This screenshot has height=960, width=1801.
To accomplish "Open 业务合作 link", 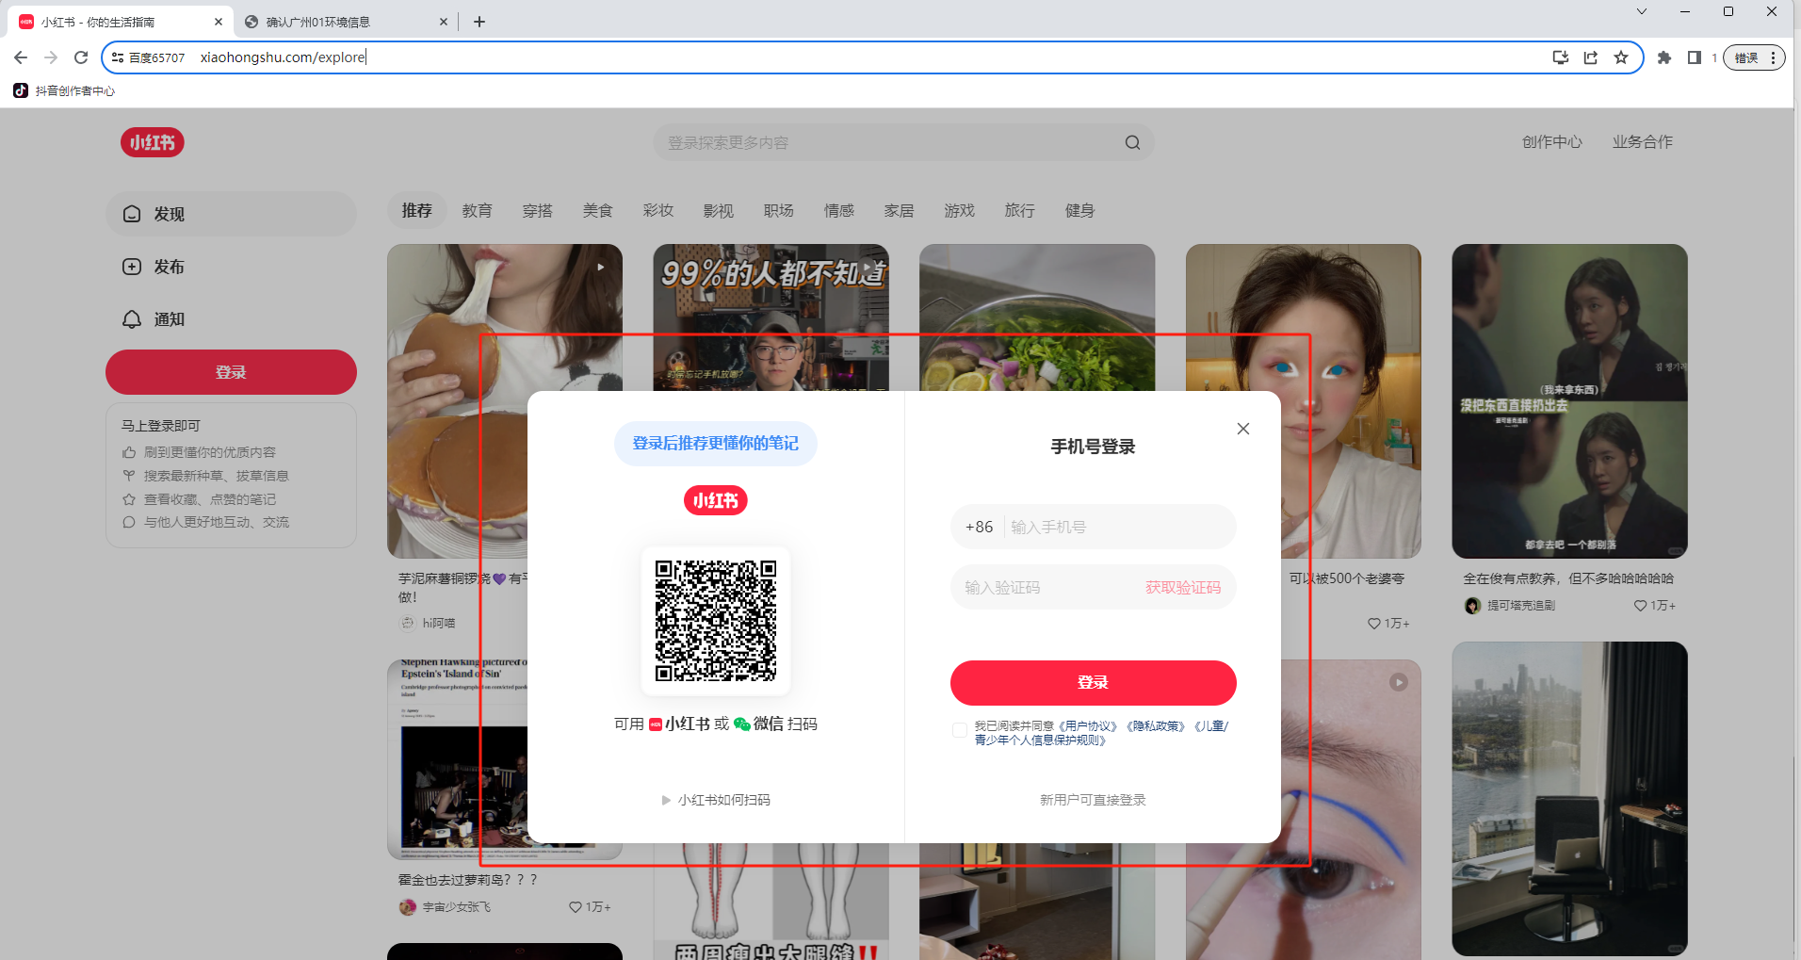I will (x=1643, y=142).
